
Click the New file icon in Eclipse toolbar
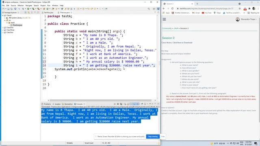(x=3, y=9)
